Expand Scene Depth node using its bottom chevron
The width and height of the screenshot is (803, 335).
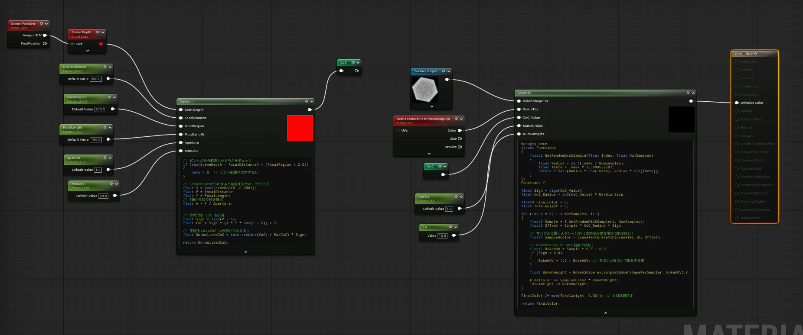coord(88,51)
